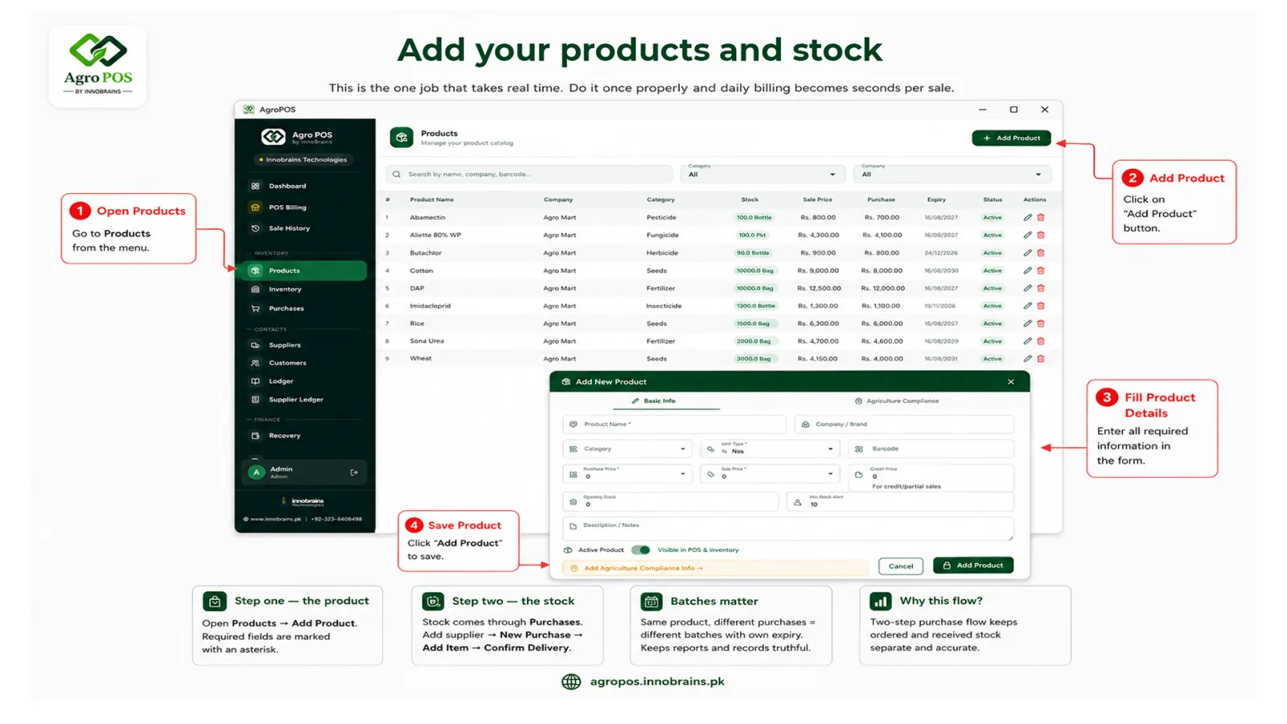Open the Purchase Price field dropdown
1287x724 pixels.
click(627, 474)
